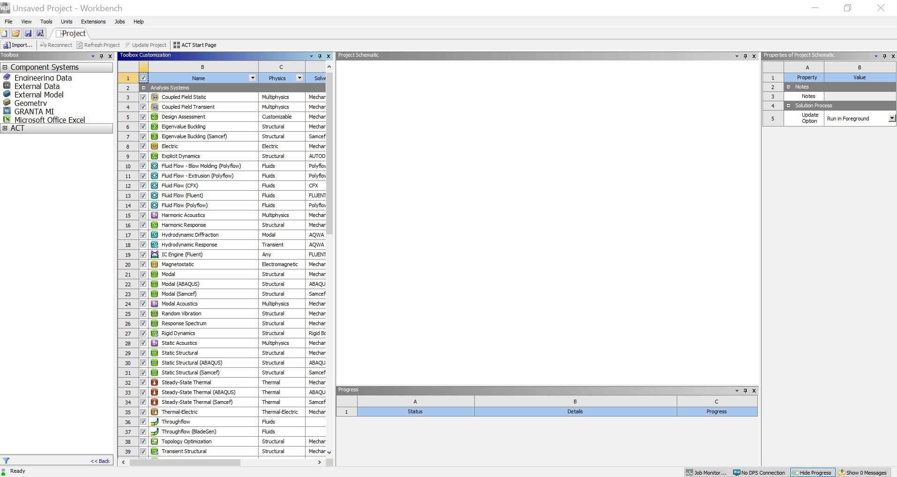Click the Save As toolbar icon
The height and width of the screenshot is (477, 897).
coord(40,33)
